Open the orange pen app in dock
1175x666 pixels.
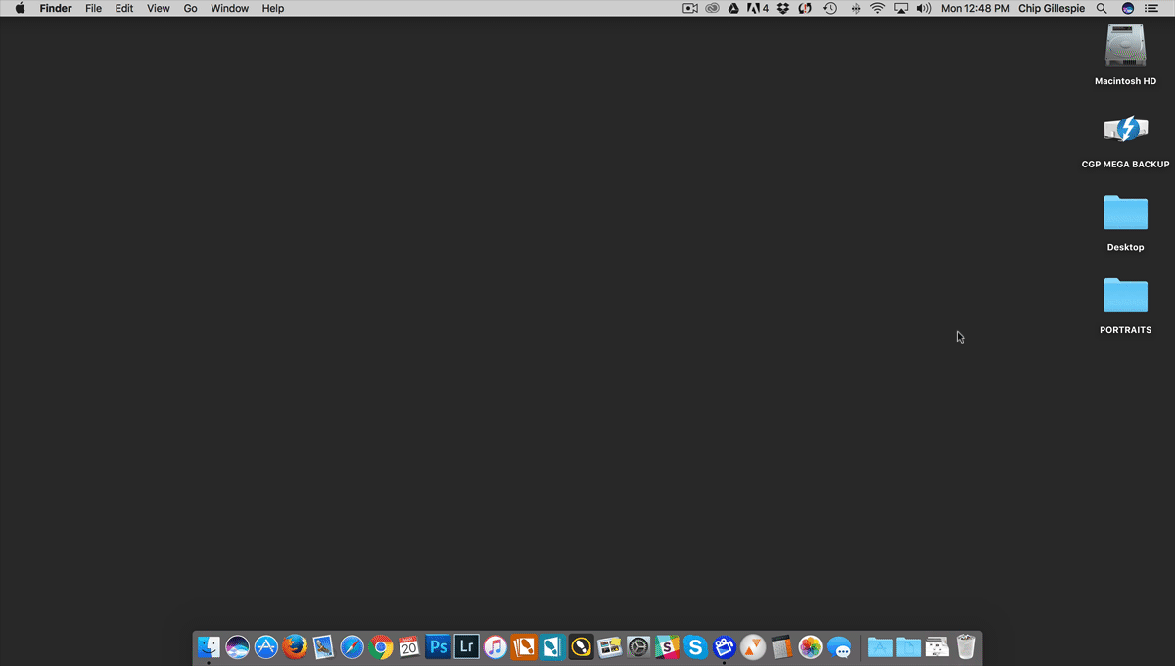pyautogui.click(x=524, y=646)
